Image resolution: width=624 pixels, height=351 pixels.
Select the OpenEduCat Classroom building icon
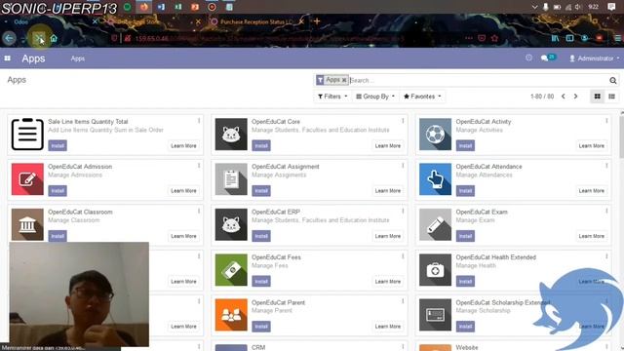click(x=27, y=224)
